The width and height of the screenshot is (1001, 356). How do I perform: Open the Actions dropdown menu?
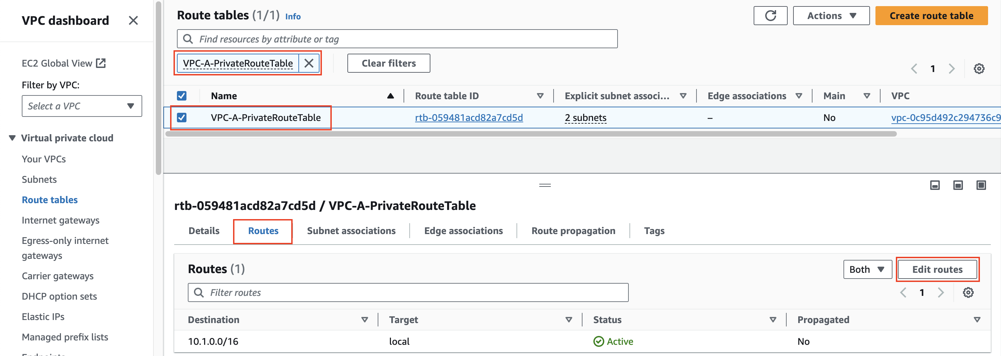pos(831,16)
